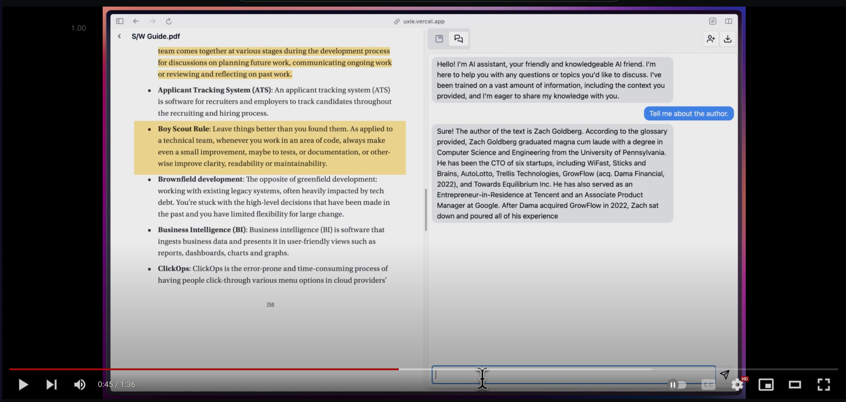Screen dimensions: 846x402
Task: Go back from S/W Guide.pdf chevron
Action: click(x=119, y=36)
